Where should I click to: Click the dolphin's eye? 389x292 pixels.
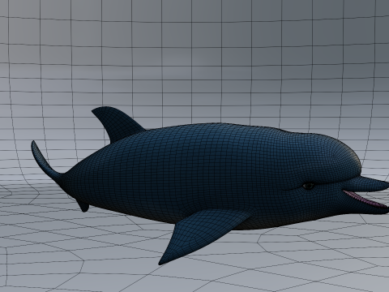(309, 186)
